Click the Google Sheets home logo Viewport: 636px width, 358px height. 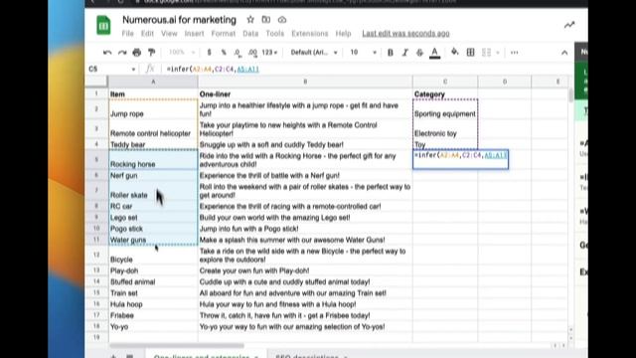[x=103, y=26]
